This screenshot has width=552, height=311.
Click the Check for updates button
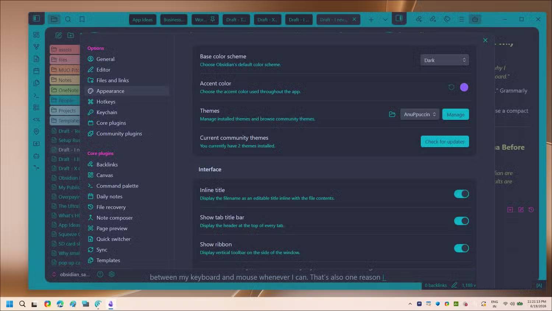pos(445,141)
